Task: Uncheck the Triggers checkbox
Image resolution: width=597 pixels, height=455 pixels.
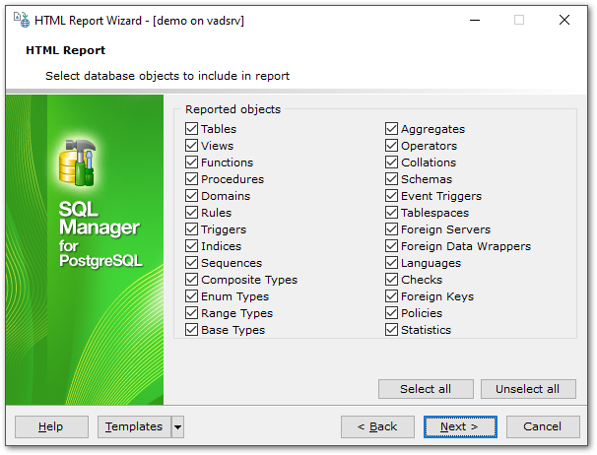Action: 192,229
